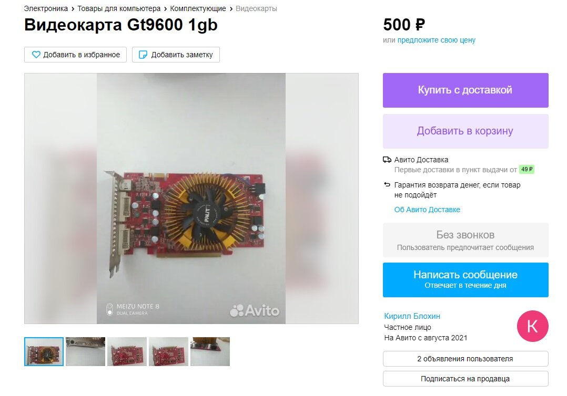Open Об Авито Доставке link
The image size is (567, 396).
coord(427,210)
